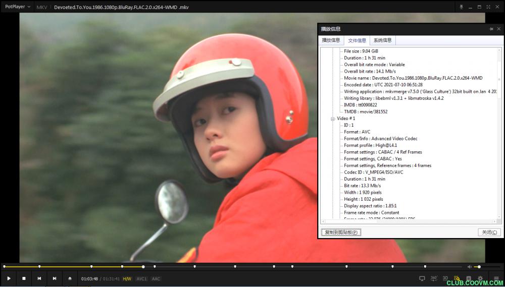Viewport: 505px width, 287px height.
Task: Click the 复制到剪贴板 button
Action: point(341,233)
